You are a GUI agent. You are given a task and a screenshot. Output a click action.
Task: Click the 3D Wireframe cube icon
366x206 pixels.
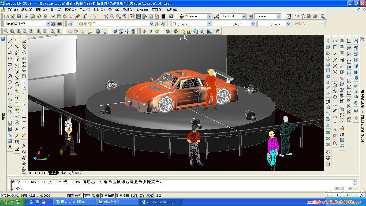click(297, 17)
